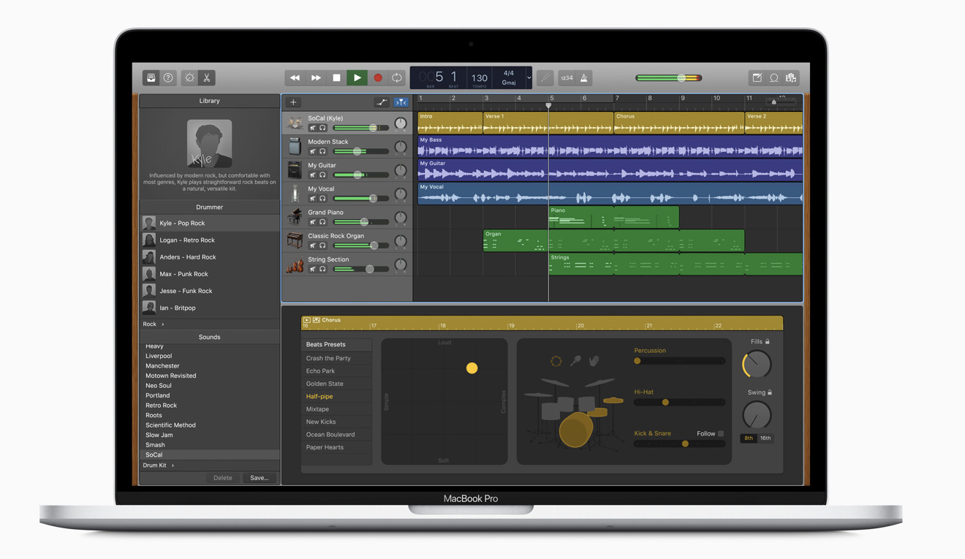Select drummer Anders - Hard Rock
965x559 pixels.
click(210, 256)
